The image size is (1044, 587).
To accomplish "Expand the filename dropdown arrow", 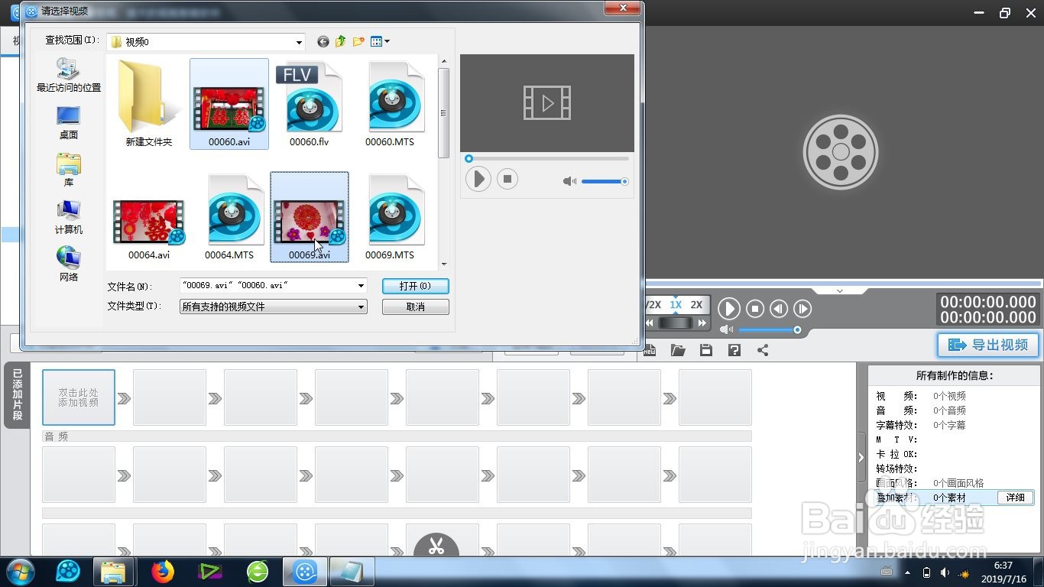I will 362,285.
